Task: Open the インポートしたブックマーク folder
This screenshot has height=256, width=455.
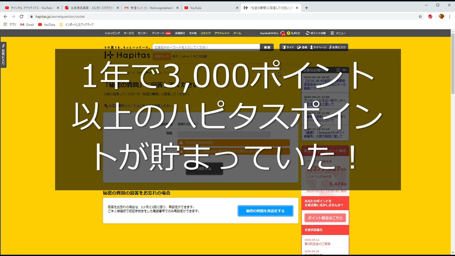Action: (x=77, y=25)
